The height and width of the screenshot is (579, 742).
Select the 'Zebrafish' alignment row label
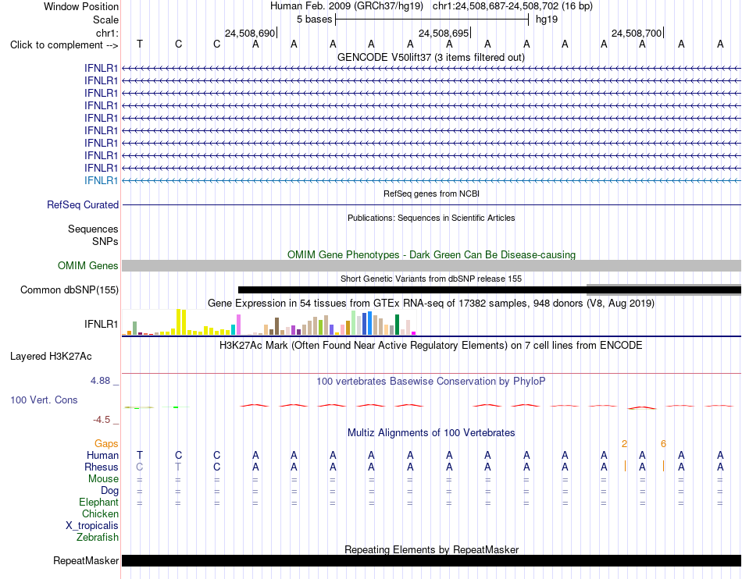[98, 538]
